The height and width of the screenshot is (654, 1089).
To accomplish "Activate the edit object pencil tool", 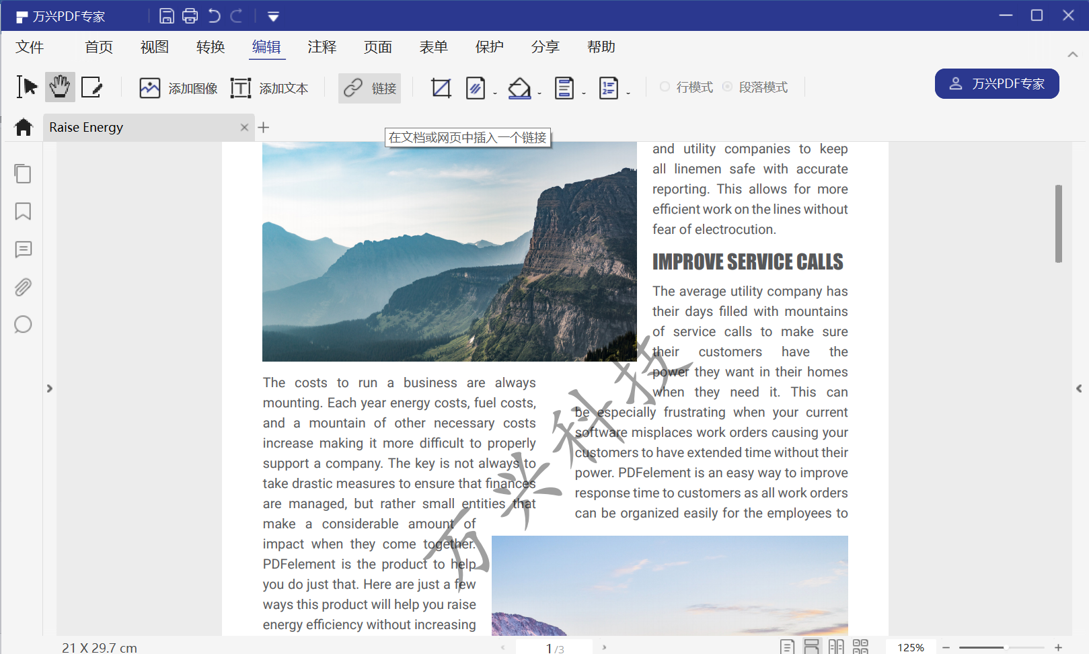I will (x=91, y=87).
